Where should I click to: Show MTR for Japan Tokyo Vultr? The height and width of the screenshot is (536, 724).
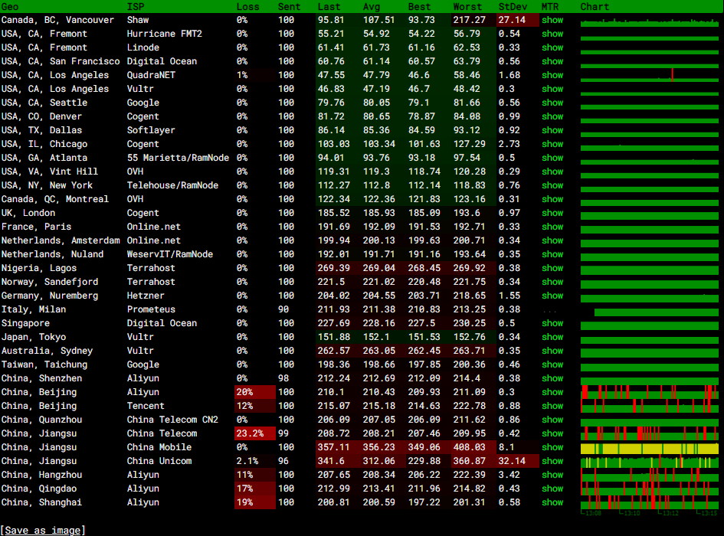click(552, 337)
